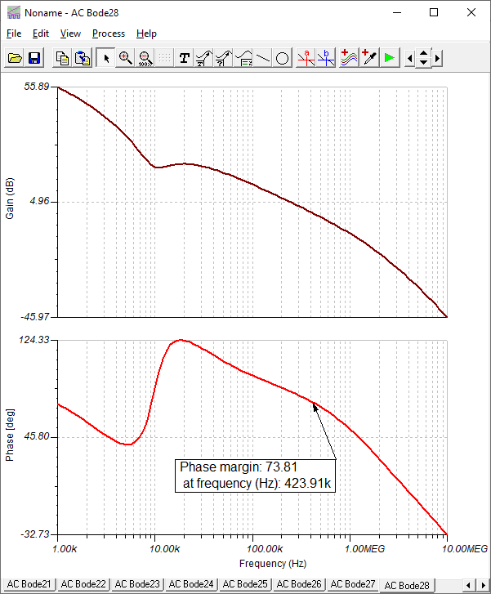The width and height of the screenshot is (491, 594).
Task: Click the -32.73 phase axis value
Action: pyautogui.click(x=35, y=534)
